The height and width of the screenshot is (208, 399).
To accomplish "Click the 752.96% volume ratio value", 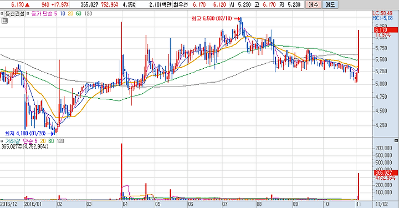I will (x=110, y=4).
